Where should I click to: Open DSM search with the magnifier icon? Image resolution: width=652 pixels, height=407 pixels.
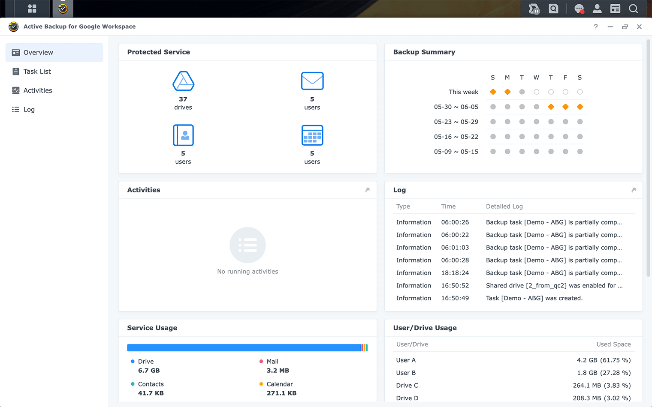(634, 9)
